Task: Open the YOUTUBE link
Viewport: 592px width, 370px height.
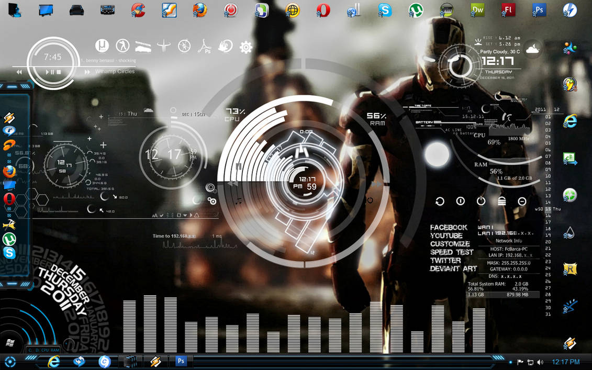Action: (x=446, y=235)
